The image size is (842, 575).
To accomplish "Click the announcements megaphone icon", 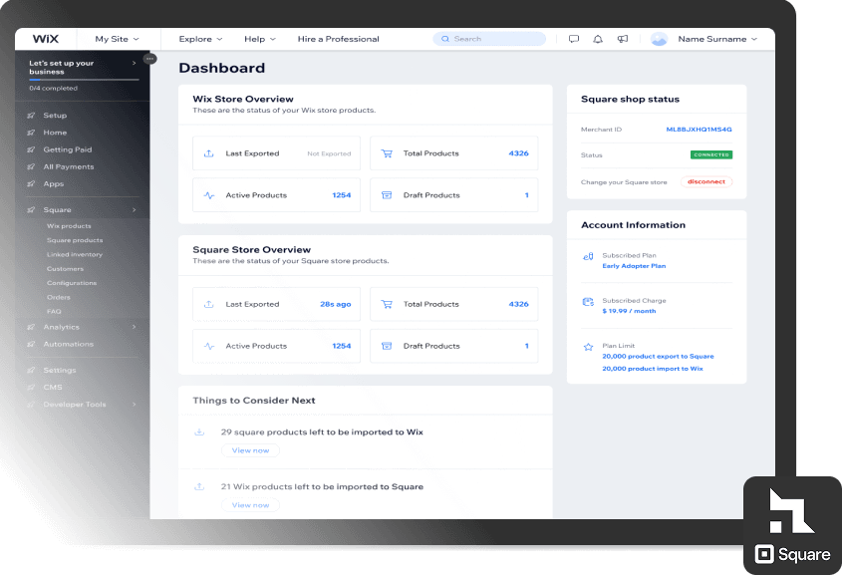I will (x=623, y=38).
